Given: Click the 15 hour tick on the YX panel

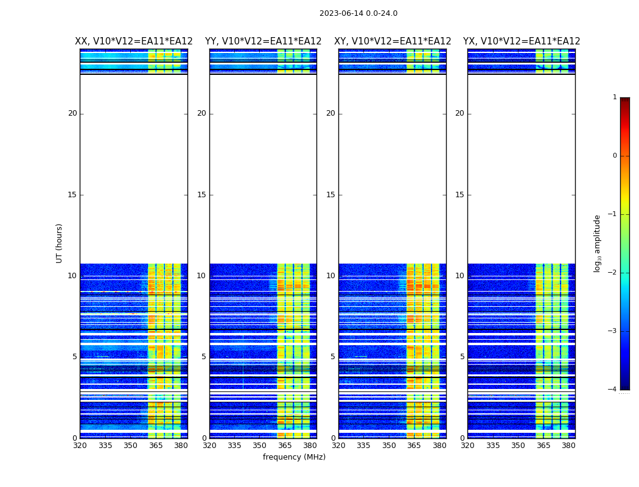Looking at the screenshot, I should (462, 195).
